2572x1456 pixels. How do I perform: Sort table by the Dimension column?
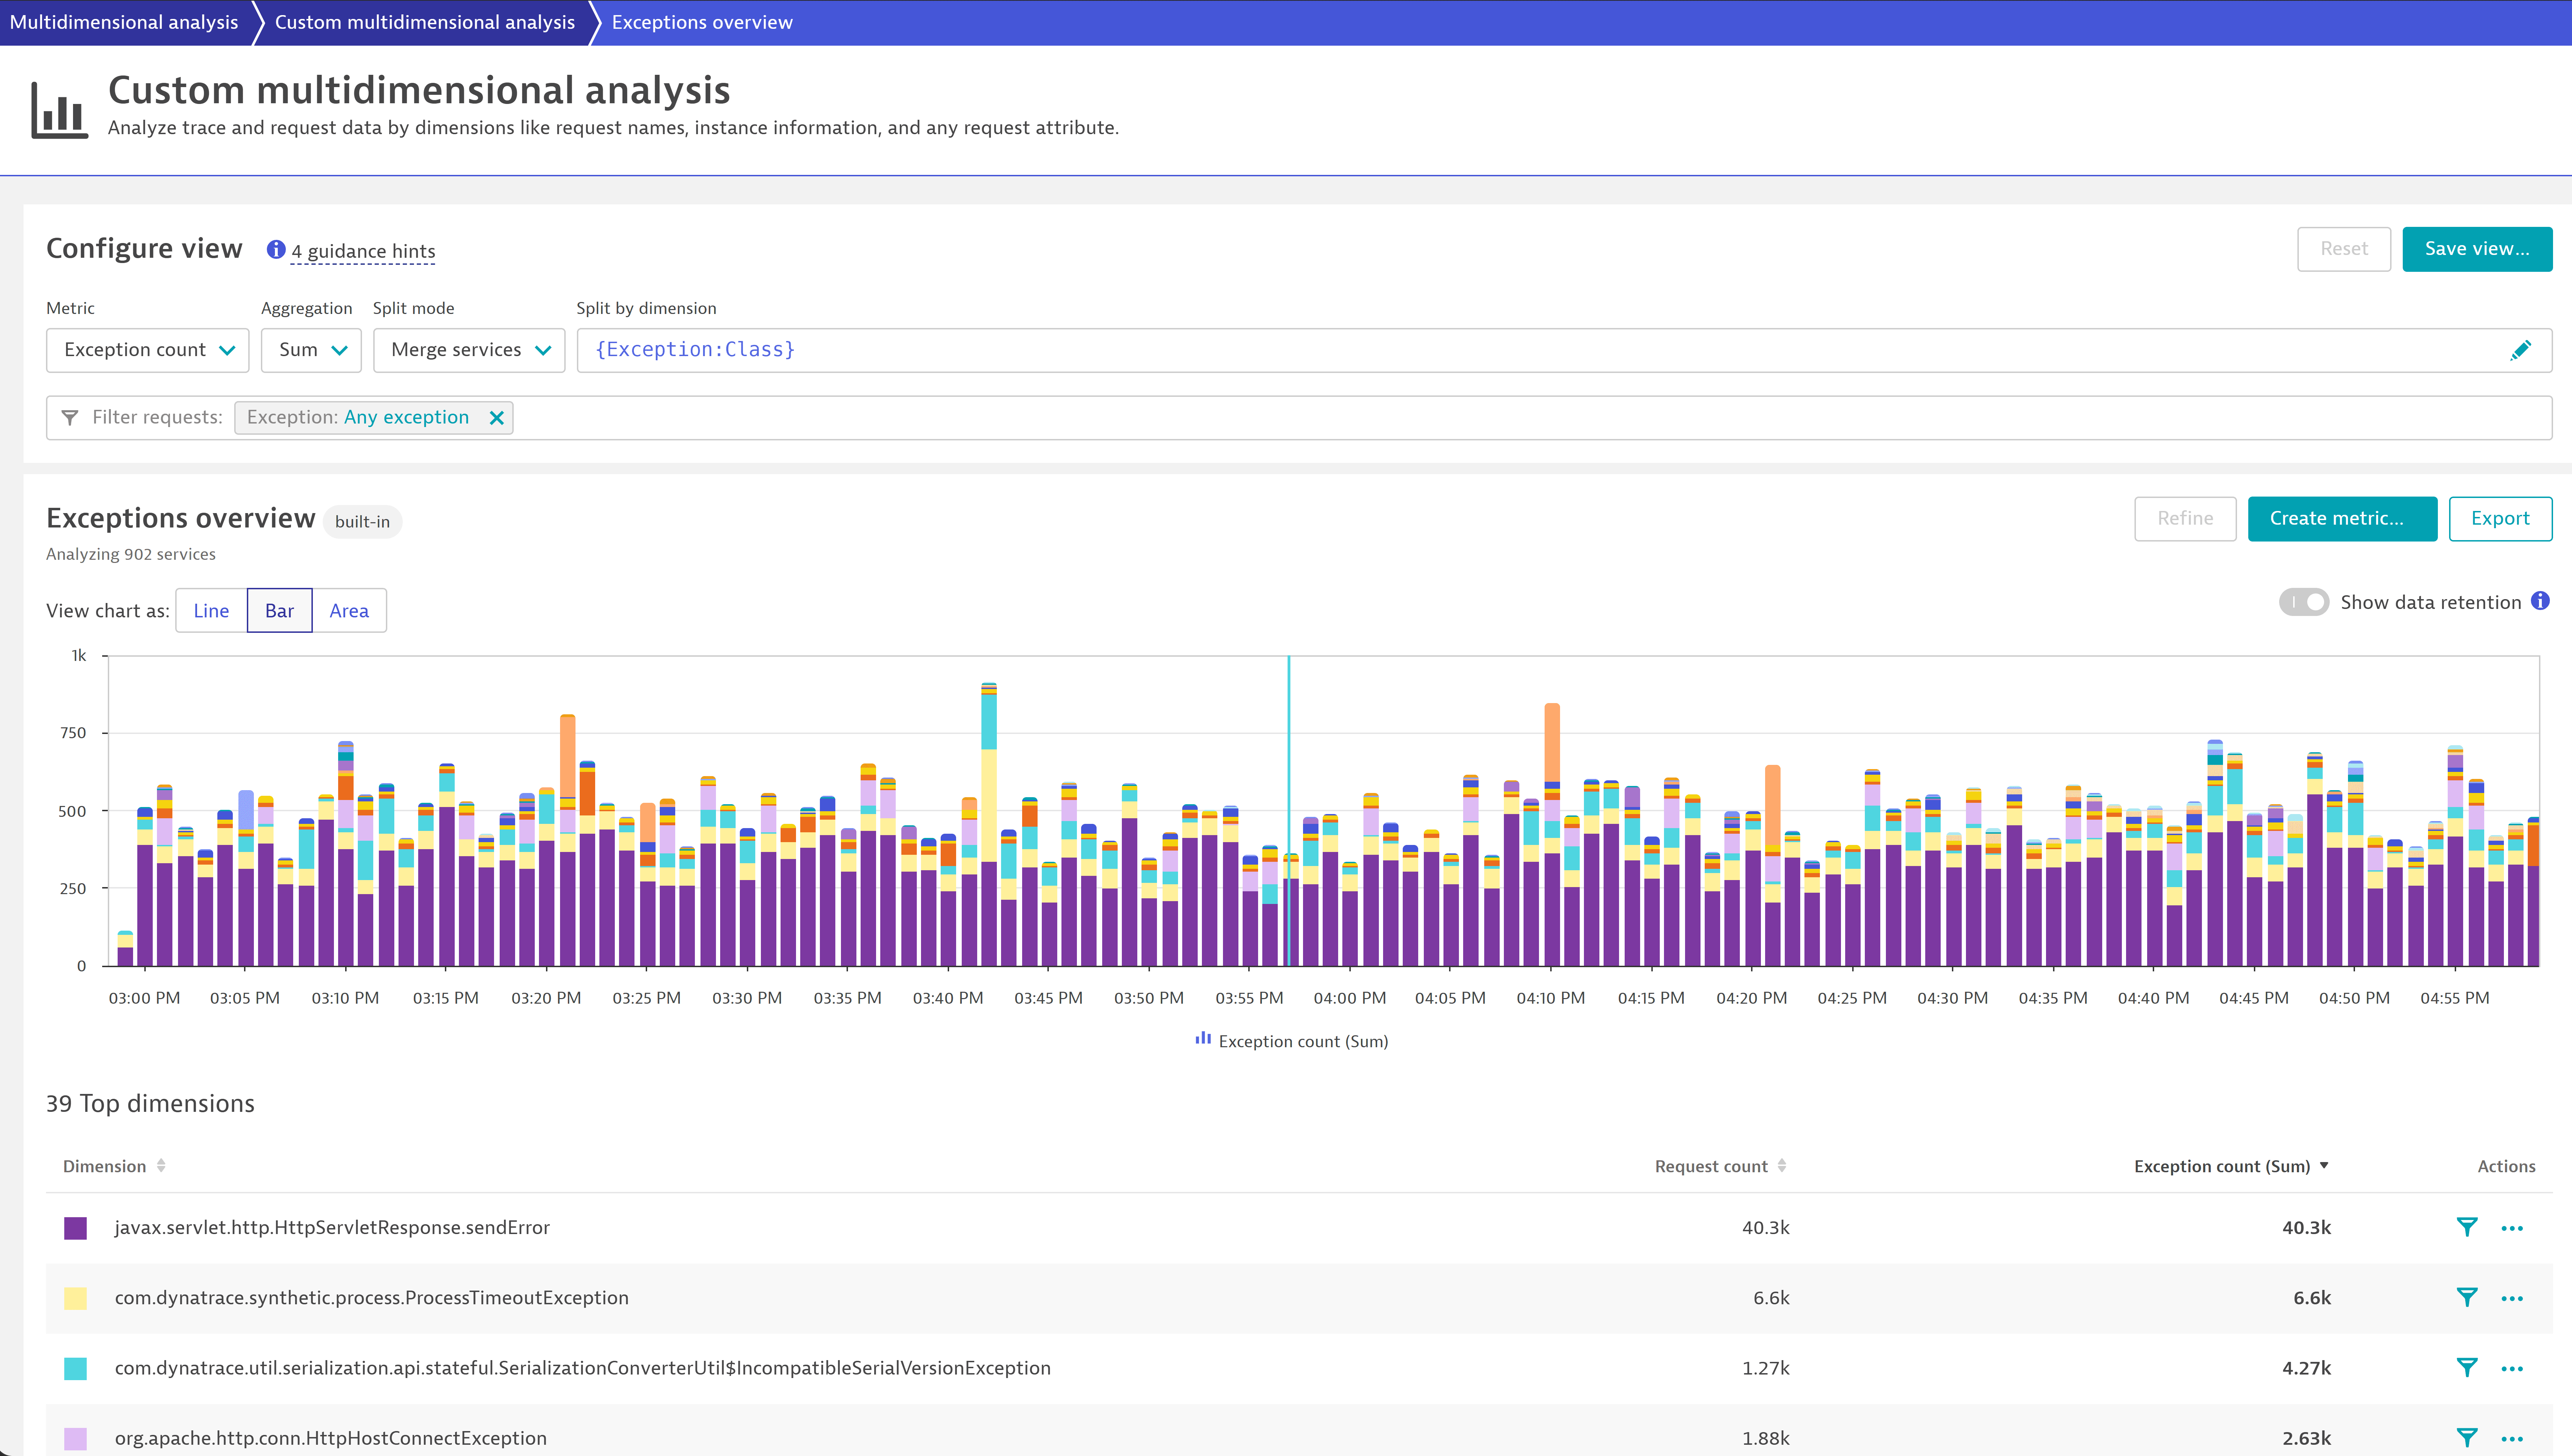(x=114, y=1166)
